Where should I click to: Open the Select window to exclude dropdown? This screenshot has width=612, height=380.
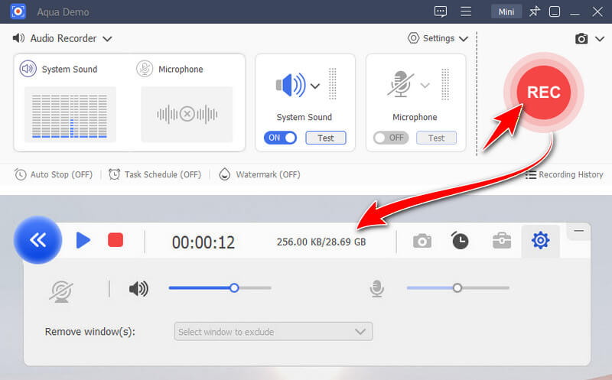tap(274, 332)
